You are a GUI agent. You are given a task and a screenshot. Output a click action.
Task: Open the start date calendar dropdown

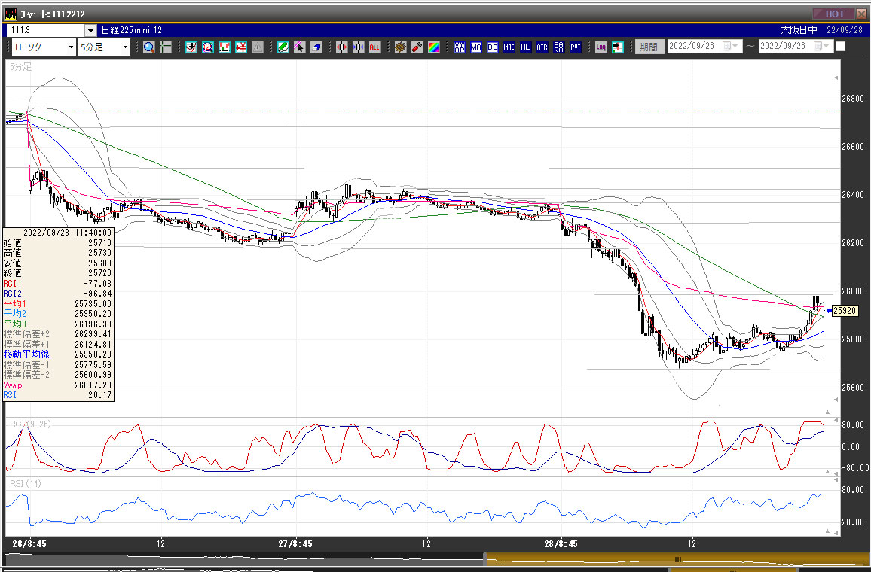click(730, 46)
